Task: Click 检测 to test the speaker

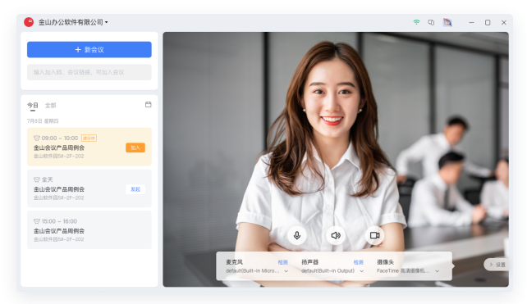Action: [358, 262]
